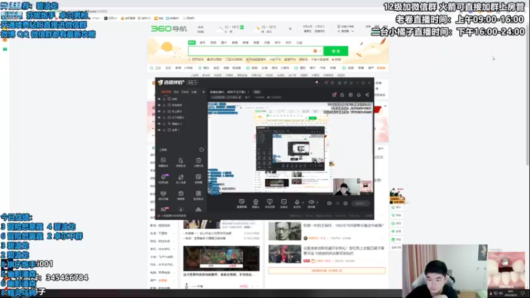Select the multimedia play icon in bottom toolbar
Viewport: 530px width, 298px height.
[x=284, y=203]
